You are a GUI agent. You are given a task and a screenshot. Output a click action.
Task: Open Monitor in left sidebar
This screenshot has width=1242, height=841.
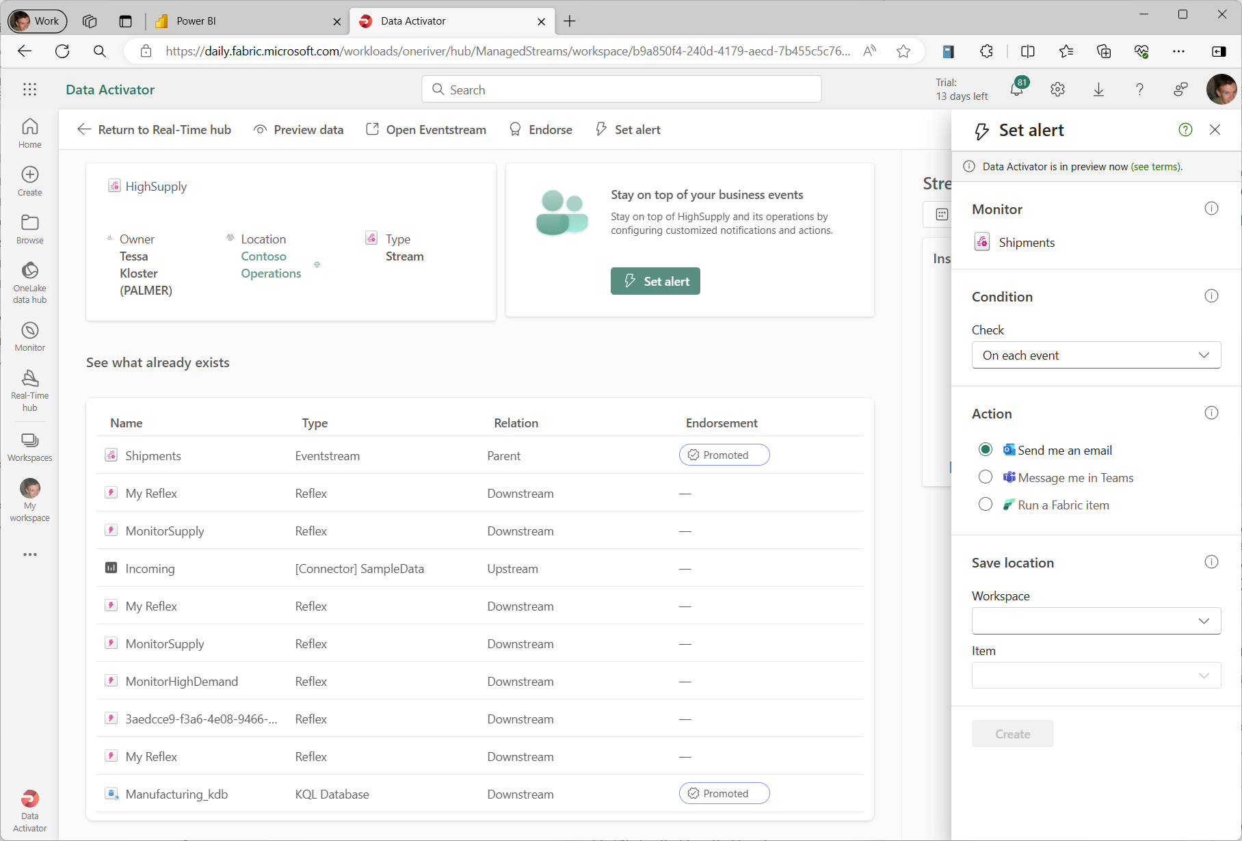(x=29, y=336)
